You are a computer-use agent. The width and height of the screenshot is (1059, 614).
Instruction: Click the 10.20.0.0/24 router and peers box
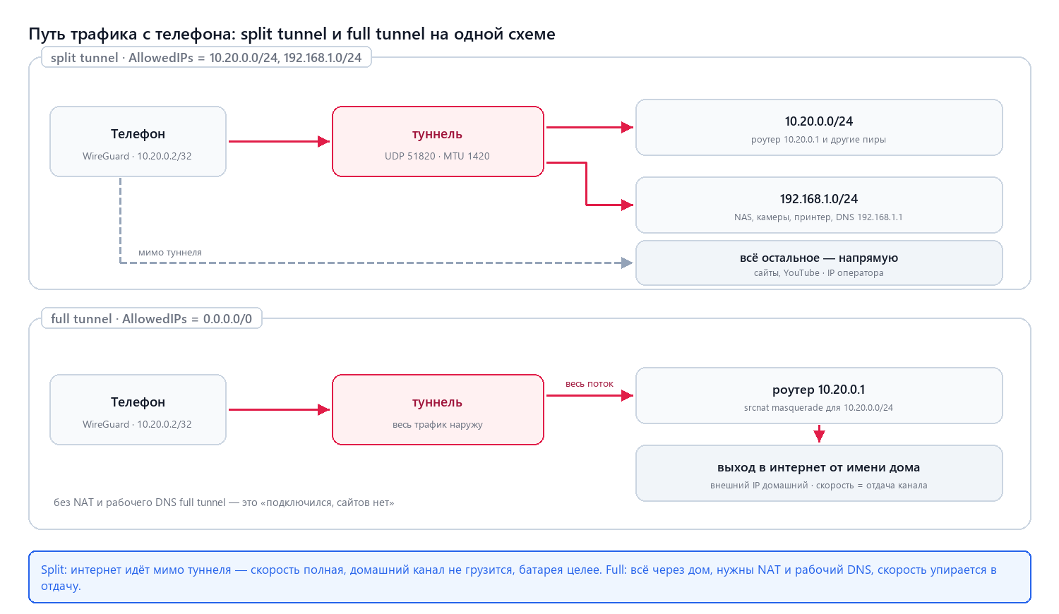pos(819,127)
